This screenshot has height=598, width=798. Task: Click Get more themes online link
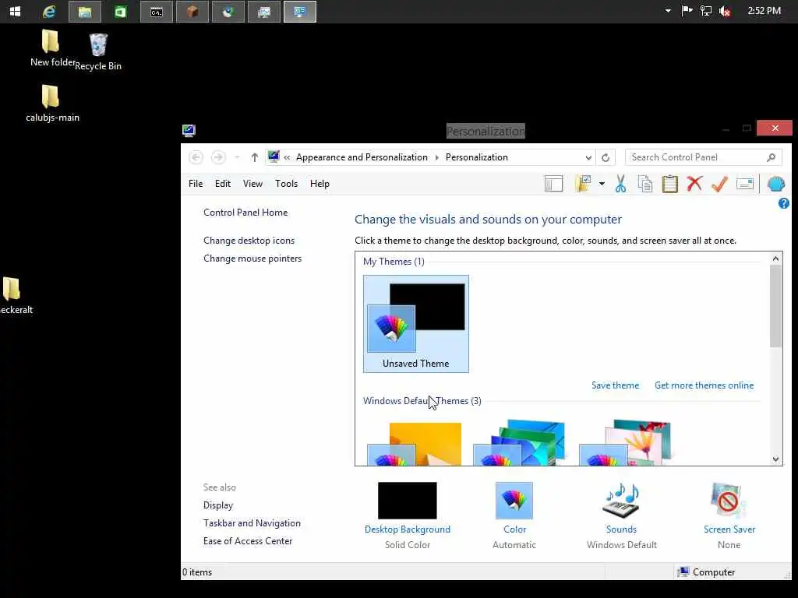704,385
